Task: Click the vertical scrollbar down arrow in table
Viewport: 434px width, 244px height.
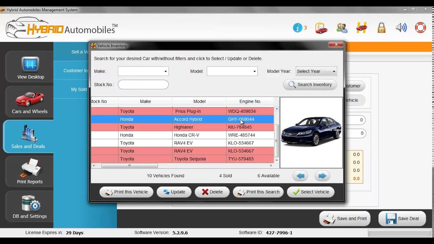Action: pos(277,160)
